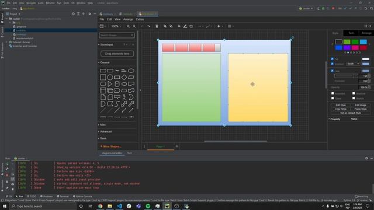The image size is (374, 210).
Task: Click the red stop button in top toolbar
Action: coord(333,8)
